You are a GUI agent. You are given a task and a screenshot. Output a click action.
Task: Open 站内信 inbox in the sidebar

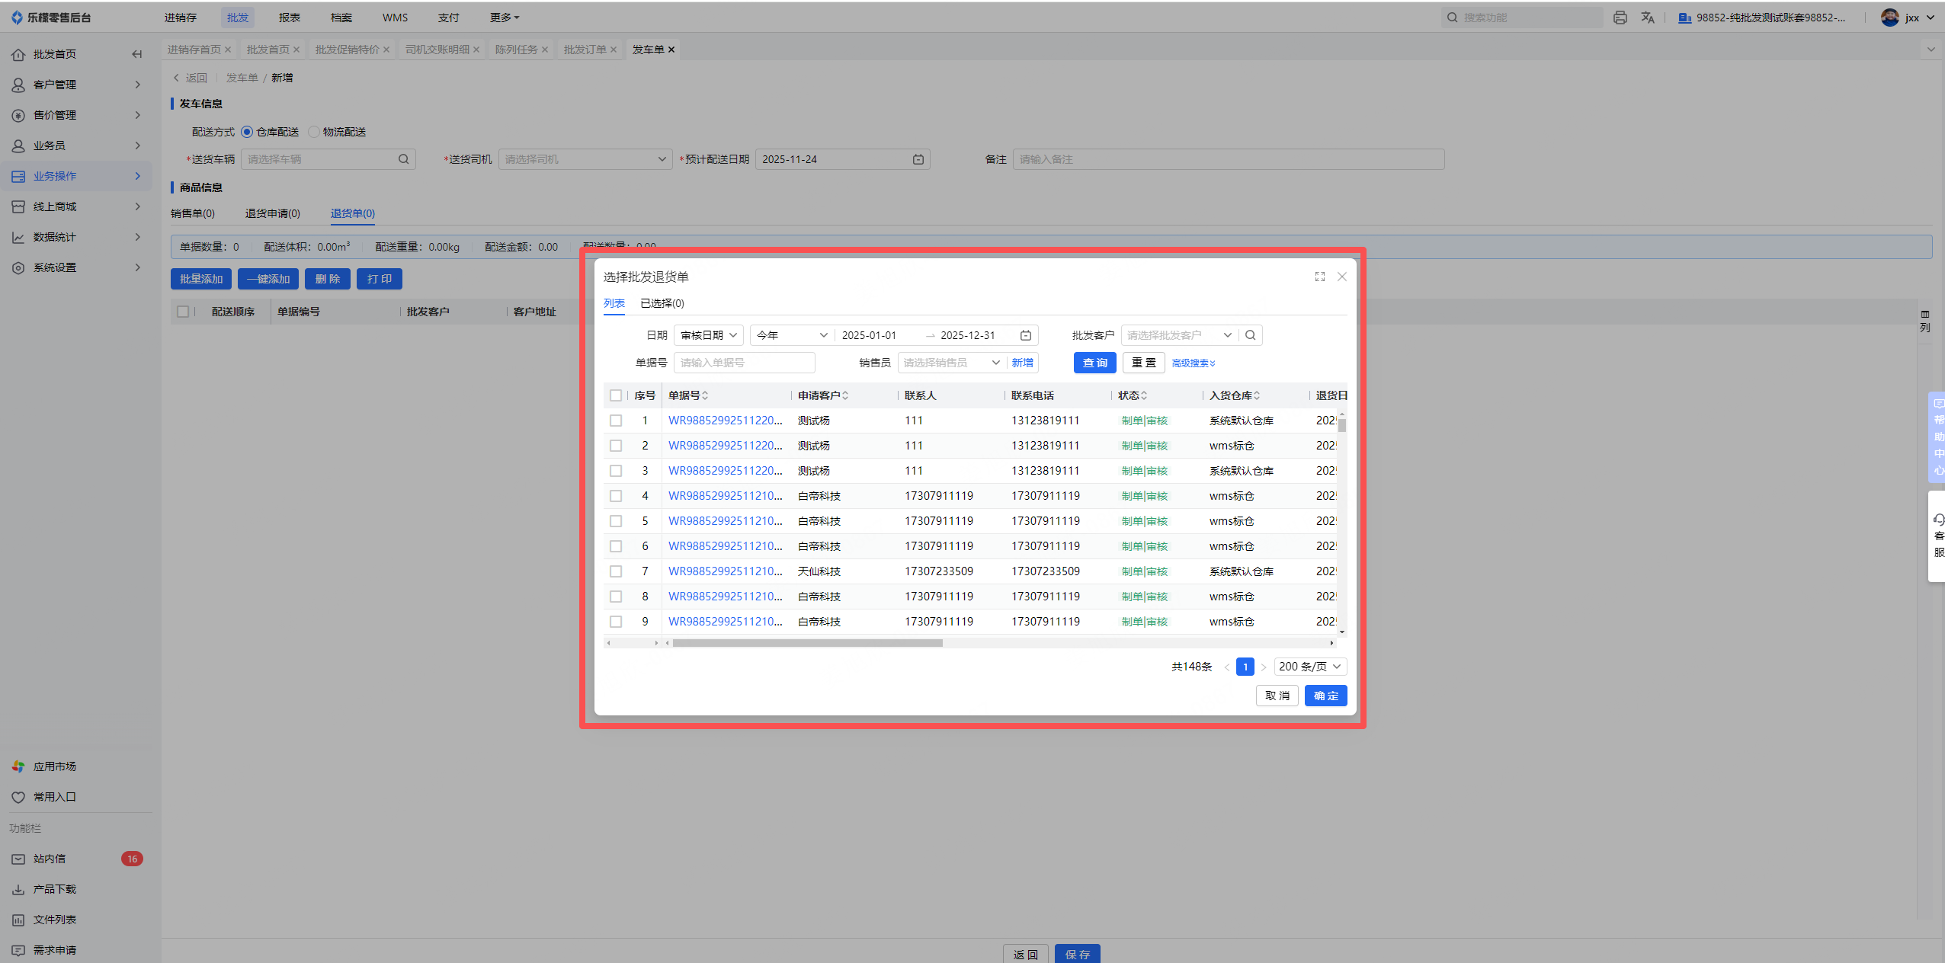pyautogui.click(x=50, y=859)
